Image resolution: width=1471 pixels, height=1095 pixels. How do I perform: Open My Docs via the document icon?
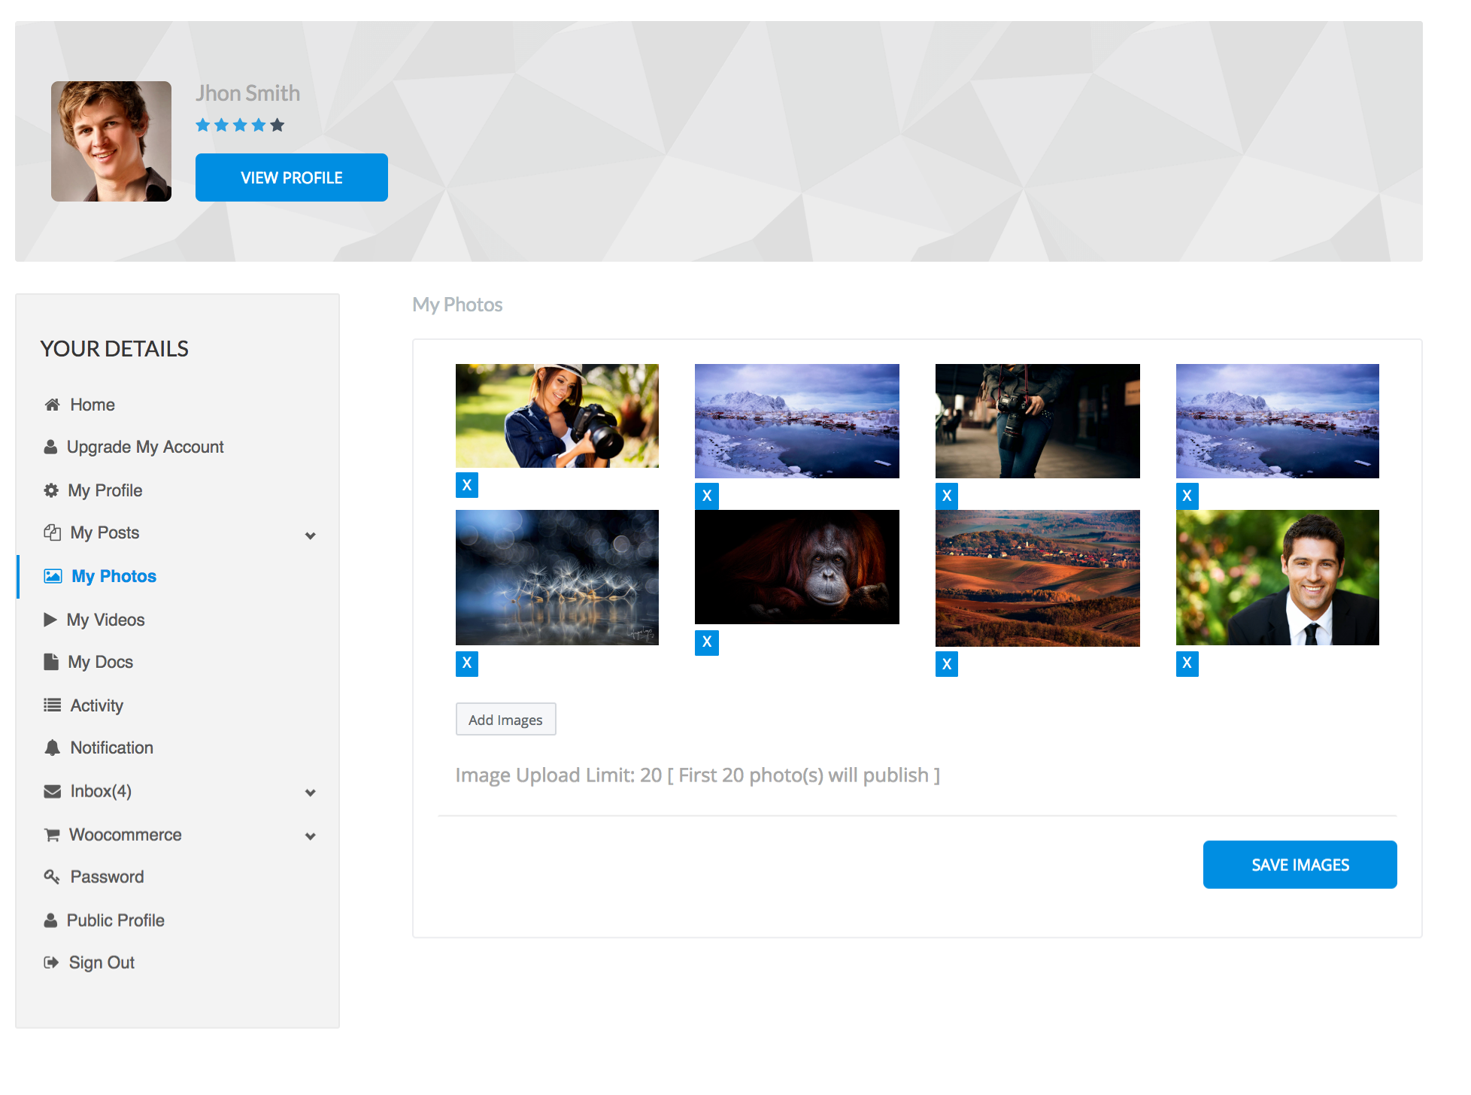pos(50,661)
